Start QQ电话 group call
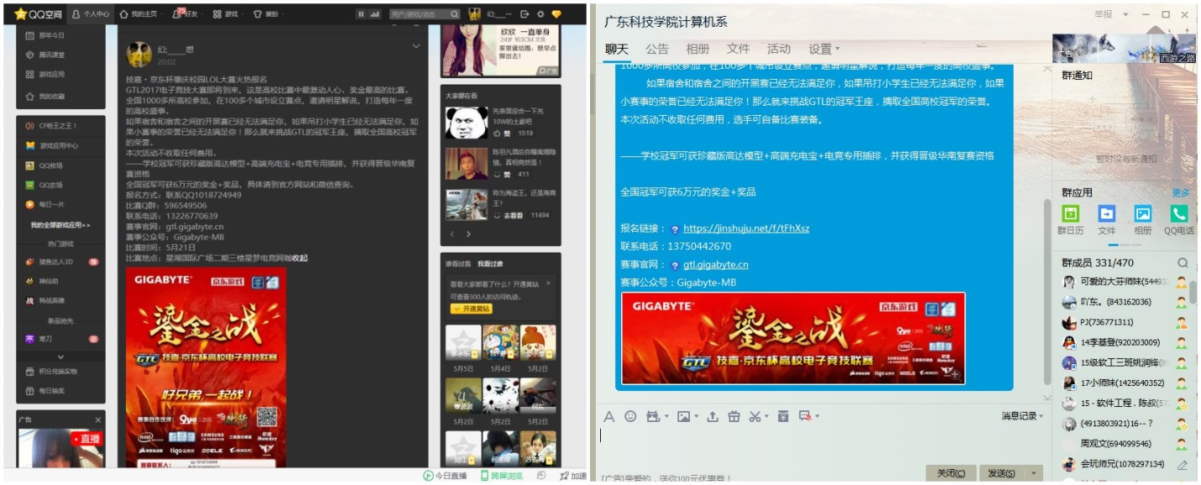The image size is (1201, 485). click(1179, 214)
